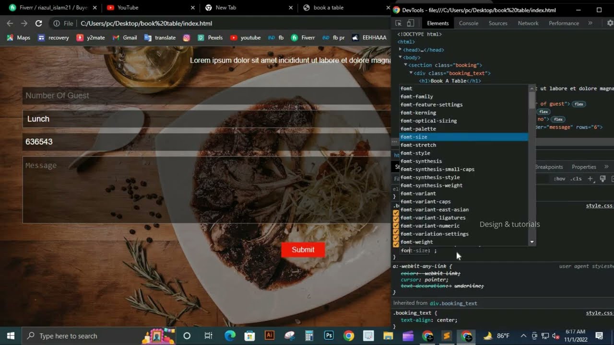
Task: Open DevTools settings gear
Action: pos(610,23)
